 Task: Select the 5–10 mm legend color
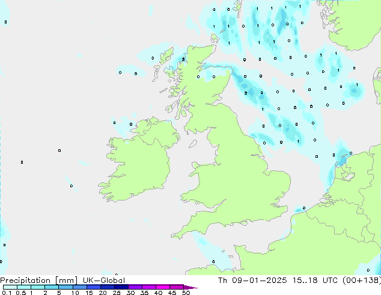point(66,287)
